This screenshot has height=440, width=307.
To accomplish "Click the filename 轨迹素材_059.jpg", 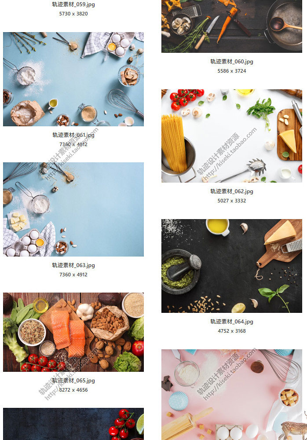I will tap(73, 4).
